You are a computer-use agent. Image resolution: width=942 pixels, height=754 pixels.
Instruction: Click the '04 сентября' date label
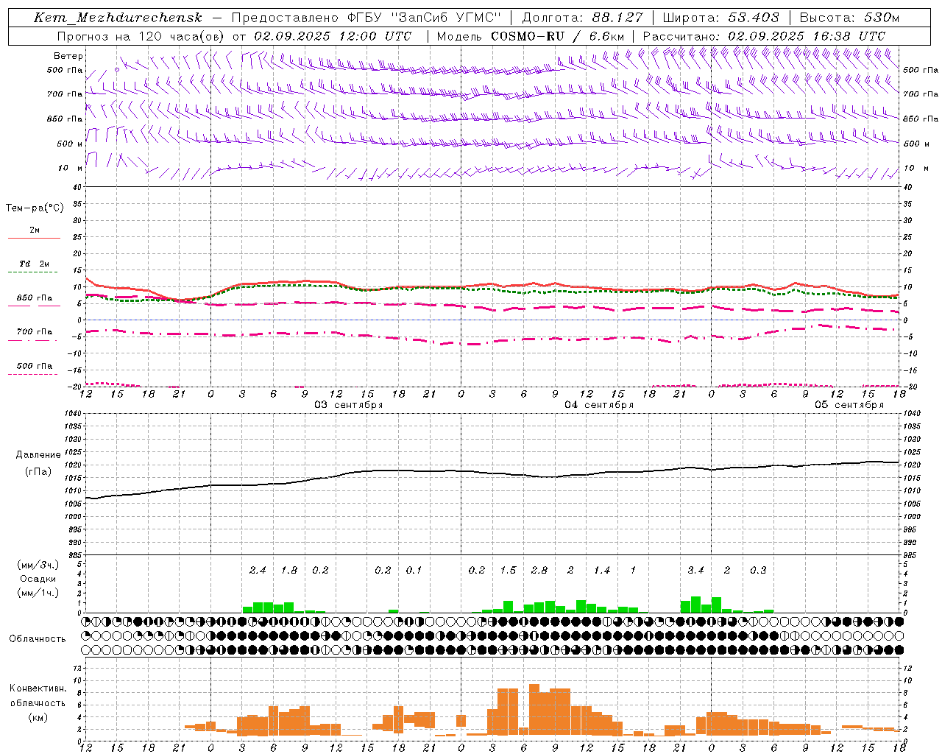(599, 405)
